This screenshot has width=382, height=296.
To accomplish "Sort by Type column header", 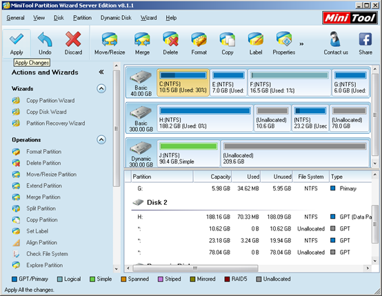I will click(350, 177).
